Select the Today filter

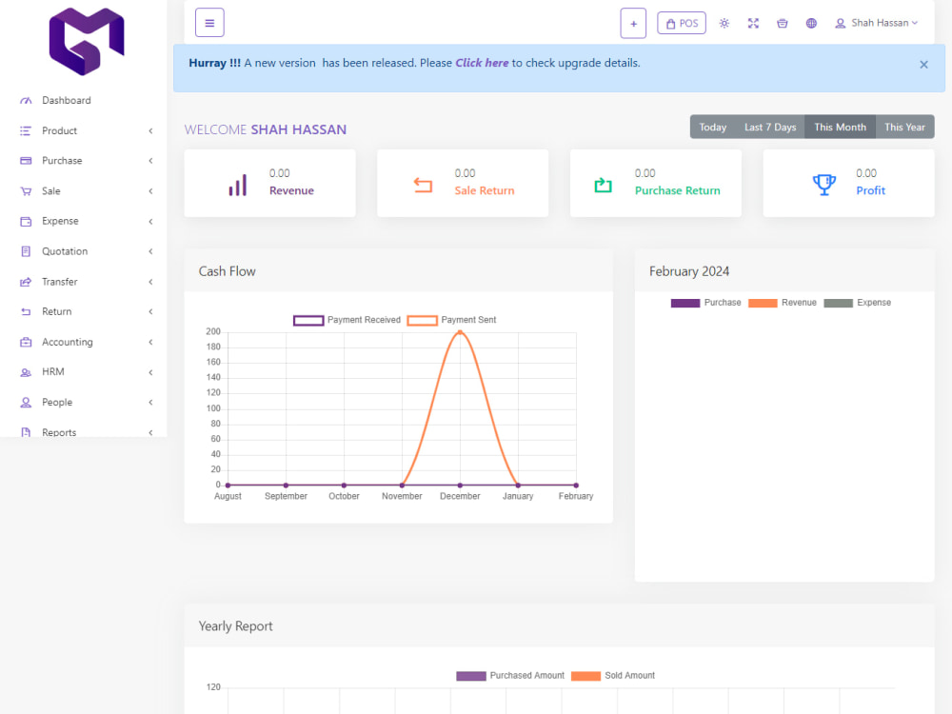tap(713, 127)
